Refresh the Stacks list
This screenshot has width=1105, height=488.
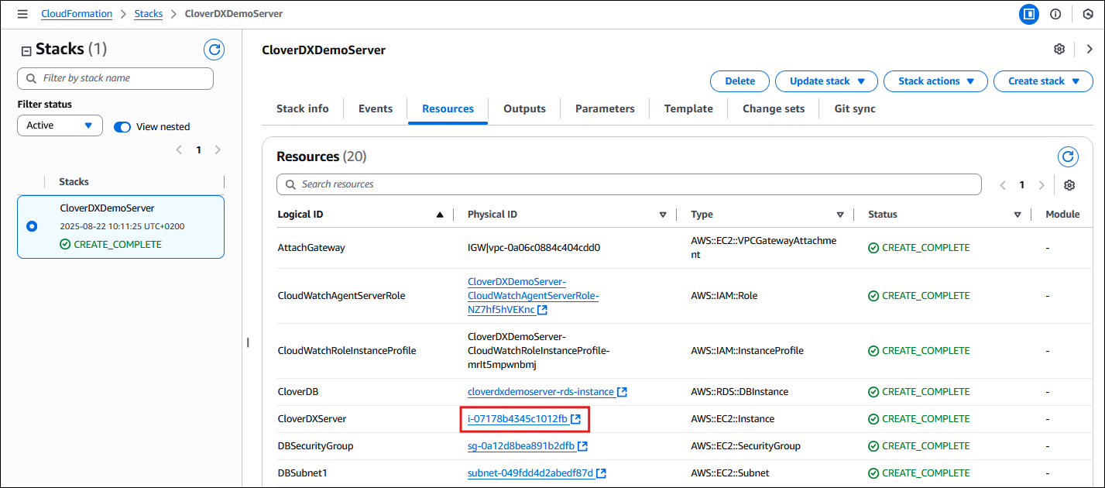tap(214, 49)
